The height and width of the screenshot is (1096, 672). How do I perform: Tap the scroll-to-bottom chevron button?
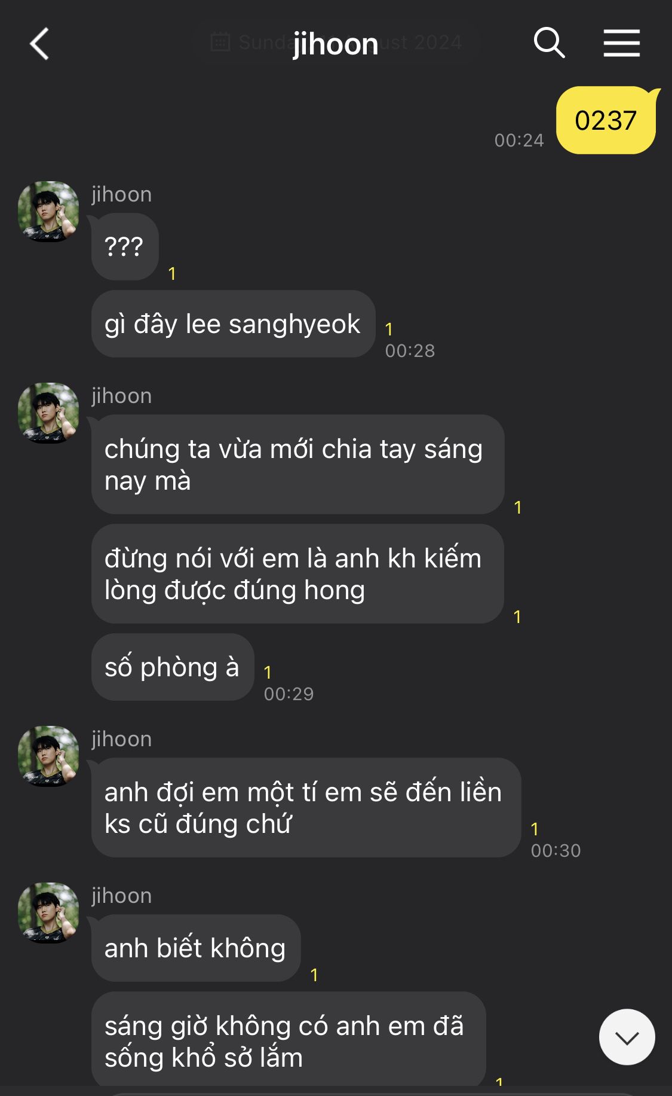[x=627, y=1037]
